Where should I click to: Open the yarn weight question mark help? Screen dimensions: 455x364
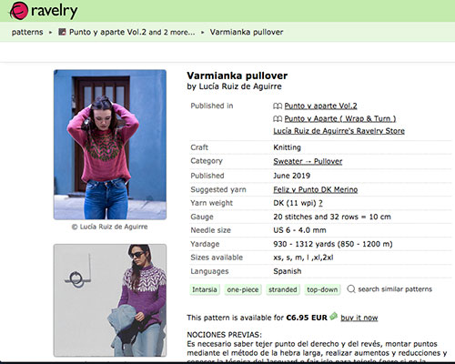pyautogui.click(x=320, y=203)
